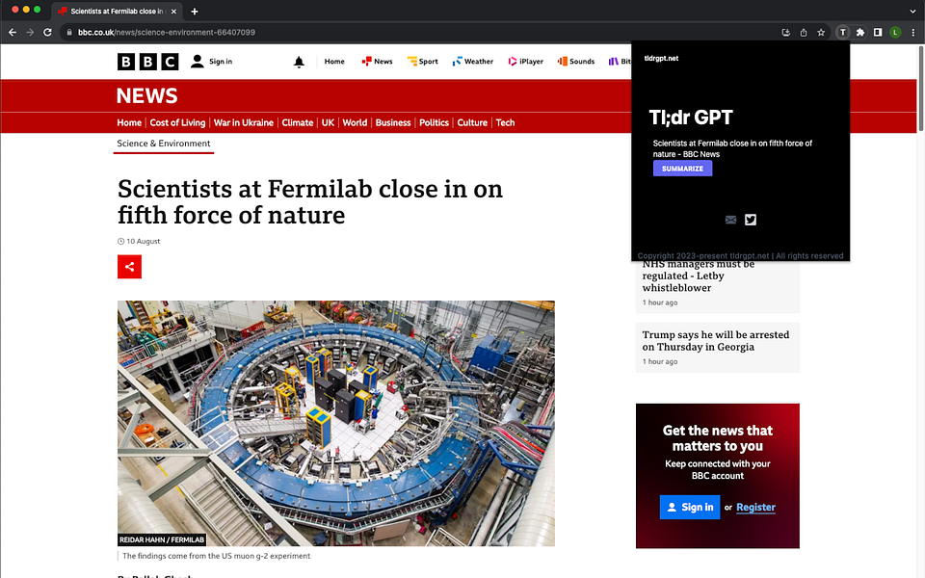Open BBC Sounds in top navigation
The width and height of the screenshot is (925, 578).
click(576, 62)
